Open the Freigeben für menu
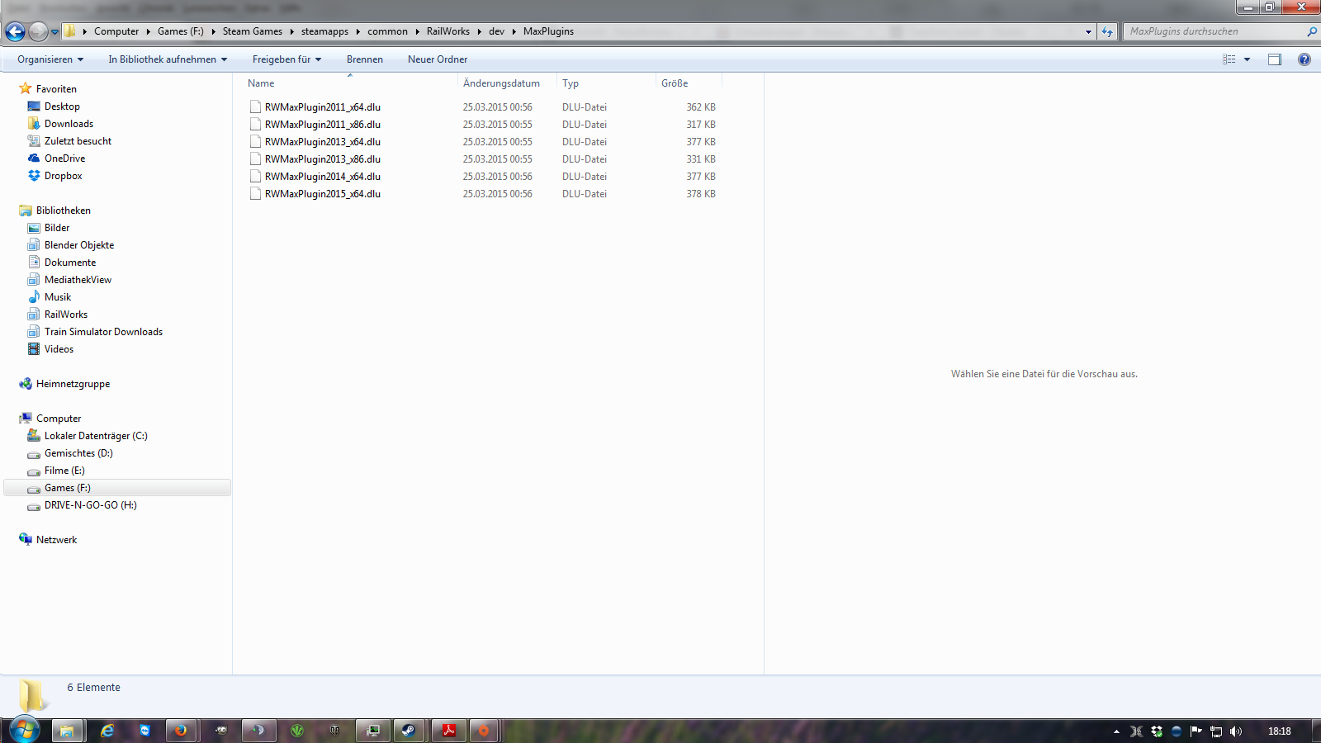The height and width of the screenshot is (743, 1321). point(286,59)
